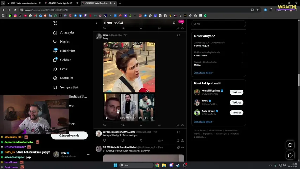
Task: Click the Gönderi yayınla button
Action: tap(69, 136)
